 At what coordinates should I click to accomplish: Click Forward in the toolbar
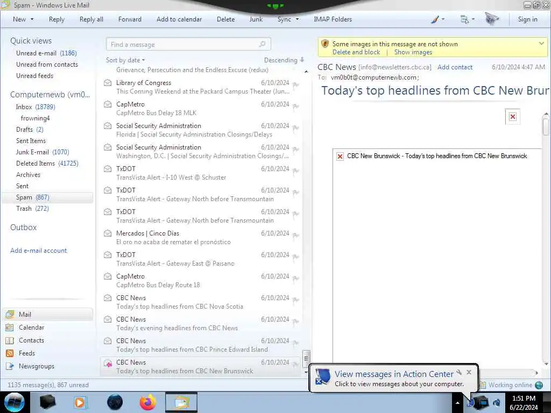pos(130,19)
